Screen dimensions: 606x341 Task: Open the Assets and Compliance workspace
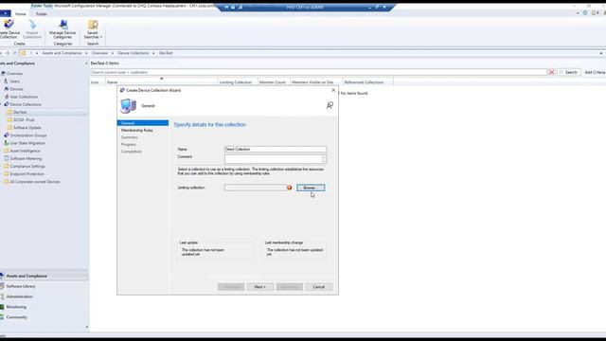click(44, 276)
